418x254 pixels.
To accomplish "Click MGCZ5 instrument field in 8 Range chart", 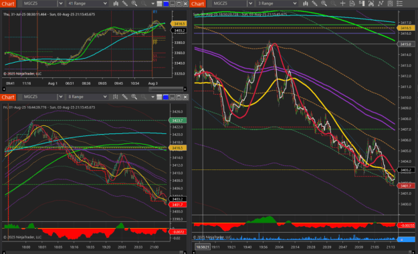I will click(x=40, y=97).
